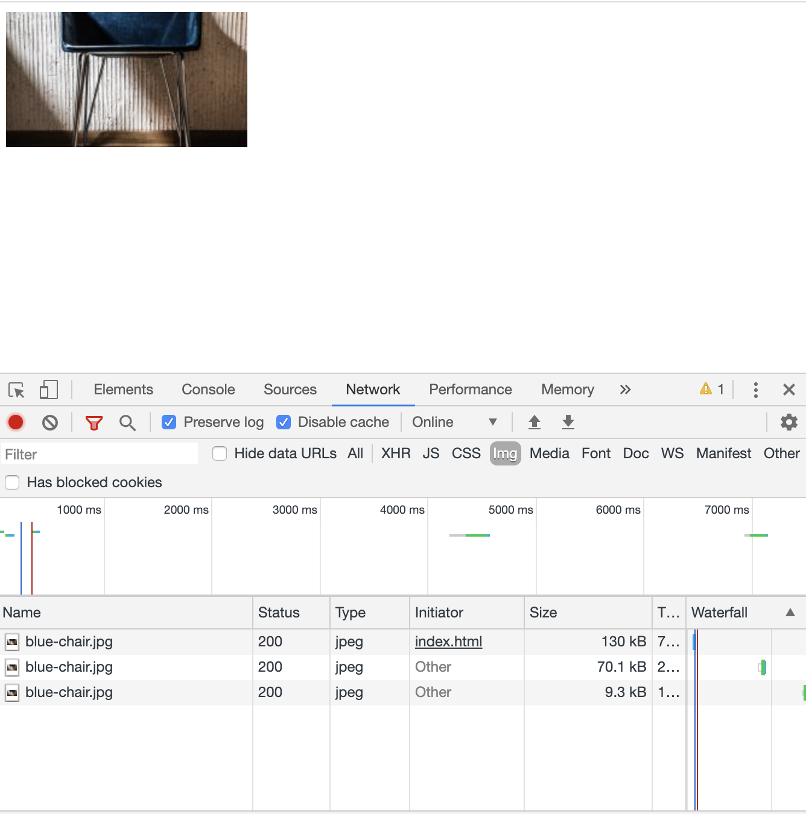806x814 pixels.
Task: Open network settings gear
Action: pos(789,422)
